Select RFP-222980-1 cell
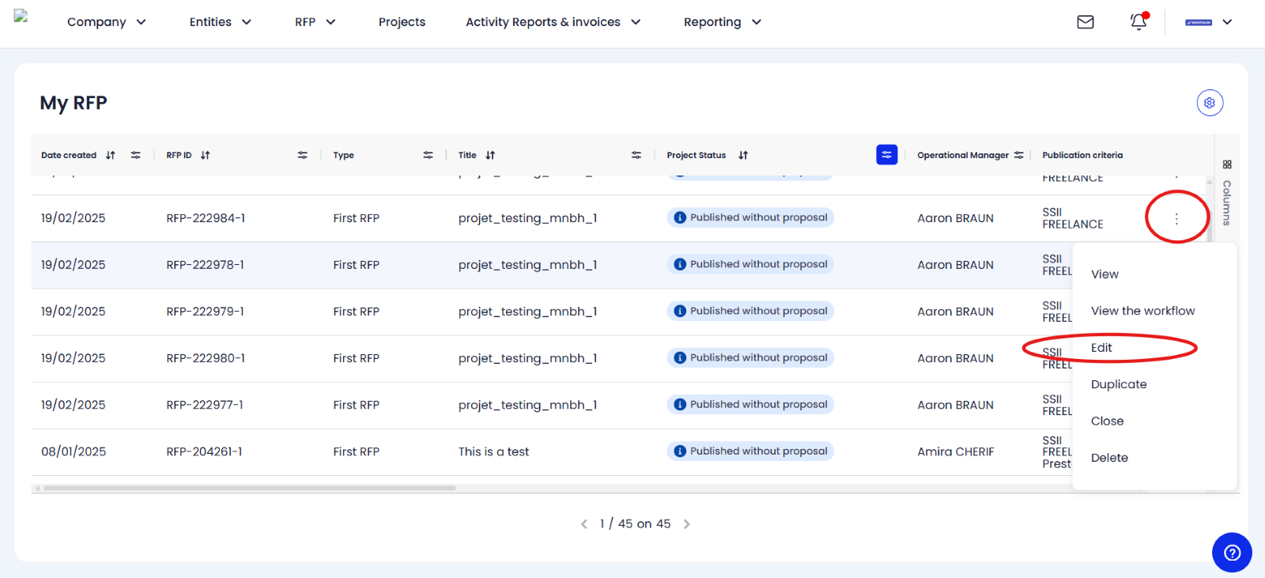Image resolution: width=1265 pixels, height=578 pixels. [206, 358]
